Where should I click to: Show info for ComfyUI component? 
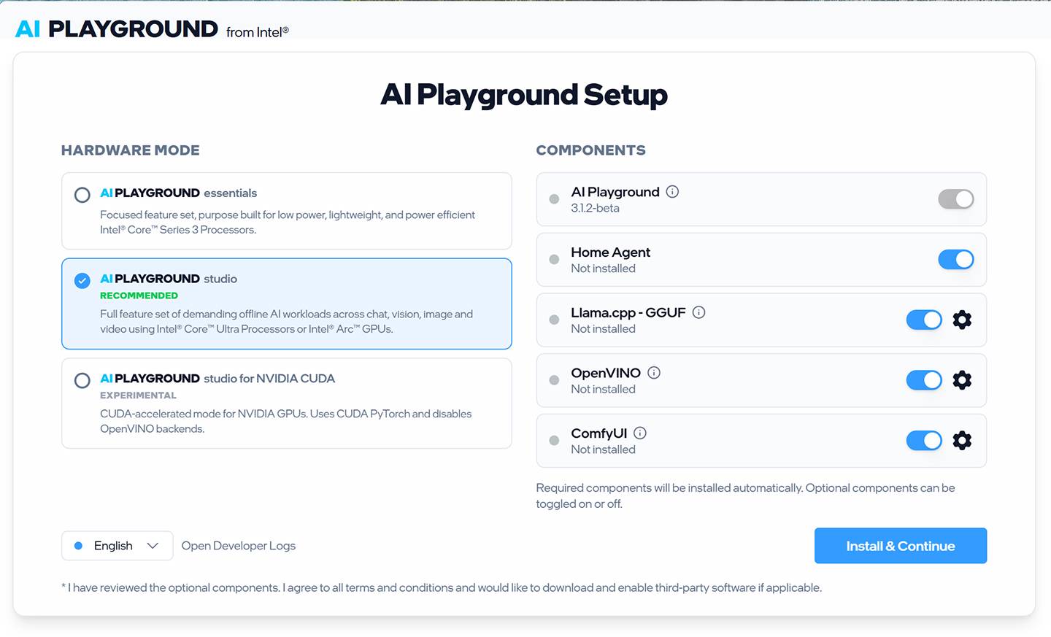[640, 433]
